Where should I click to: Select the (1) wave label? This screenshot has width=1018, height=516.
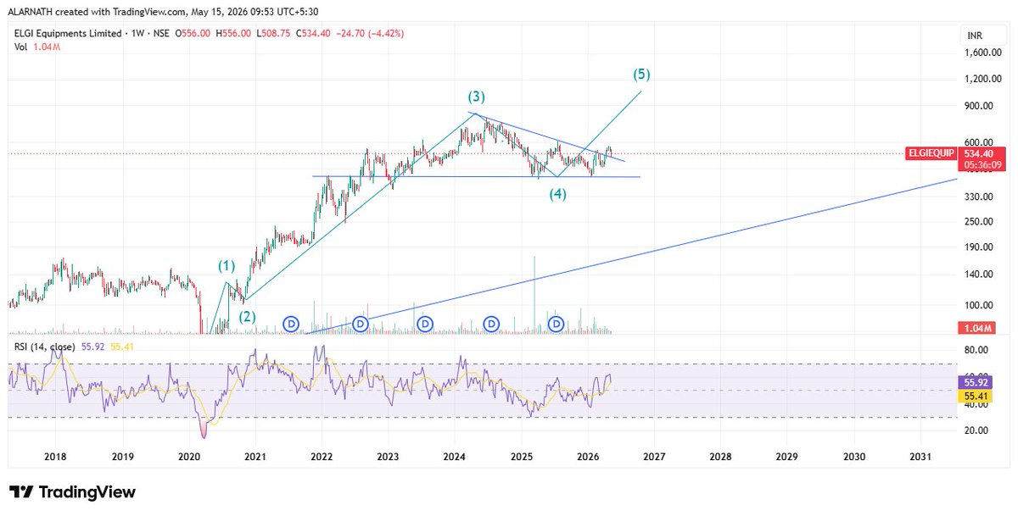[x=227, y=266]
